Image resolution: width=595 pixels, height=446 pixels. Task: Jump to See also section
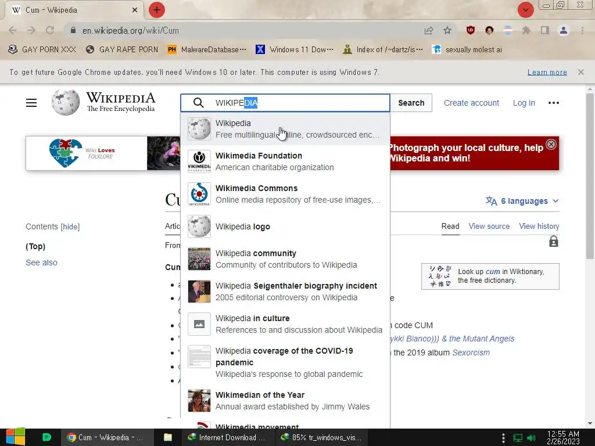(x=41, y=262)
